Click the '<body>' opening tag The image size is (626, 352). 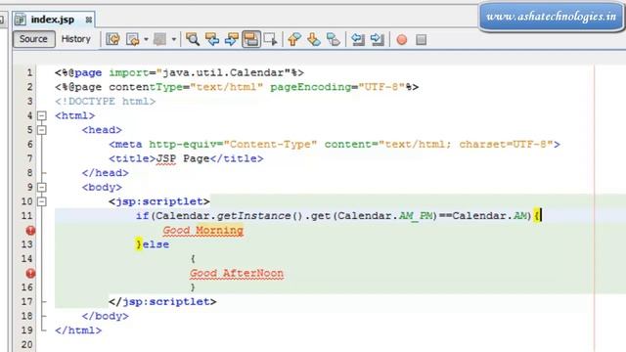[x=102, y=187]
